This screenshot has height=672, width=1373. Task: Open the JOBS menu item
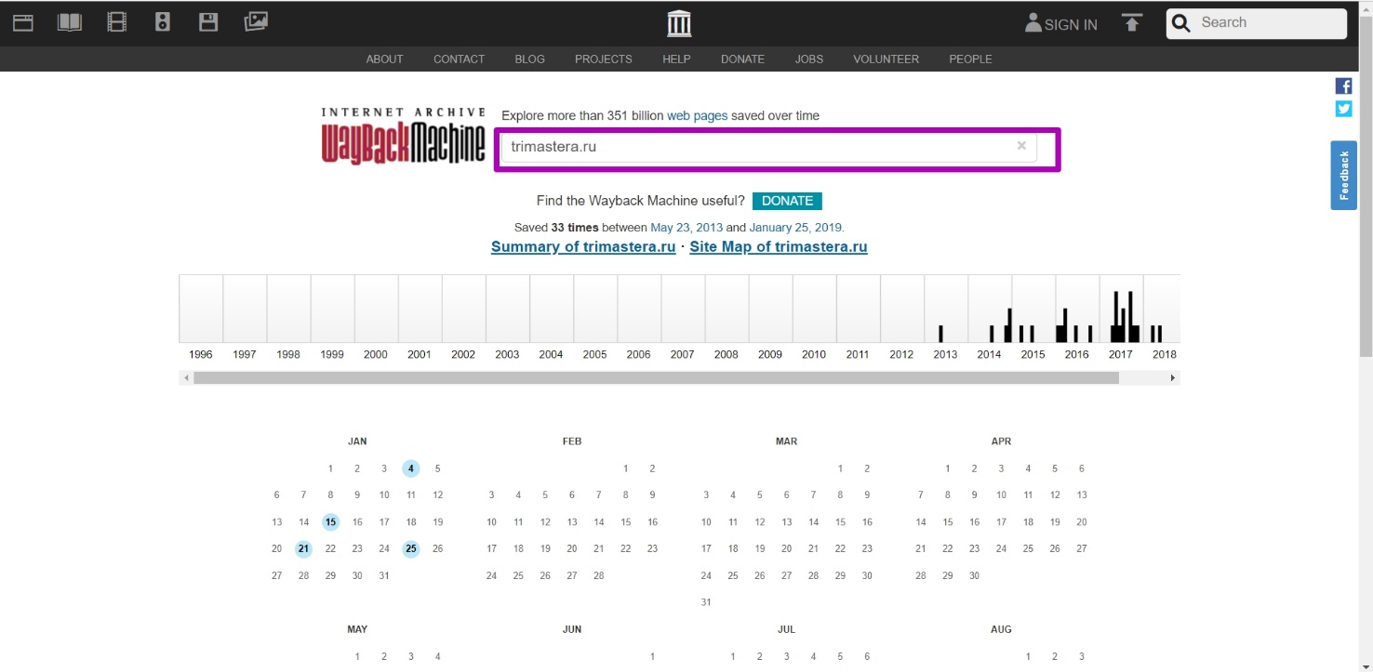point(808,59)
